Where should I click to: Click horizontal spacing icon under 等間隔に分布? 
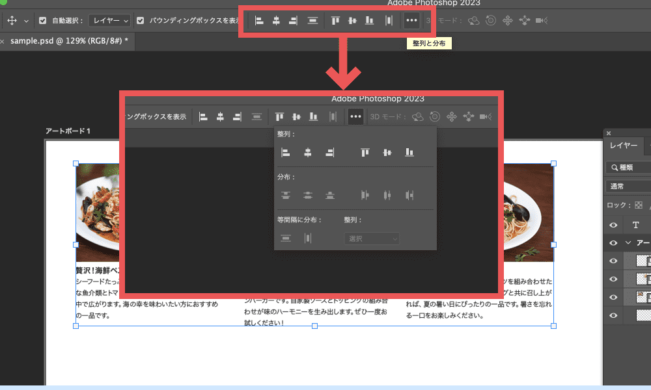point(308,239)
